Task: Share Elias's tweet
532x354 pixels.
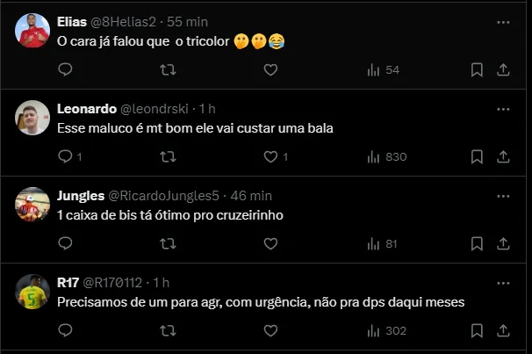Action: coord(503,69)
